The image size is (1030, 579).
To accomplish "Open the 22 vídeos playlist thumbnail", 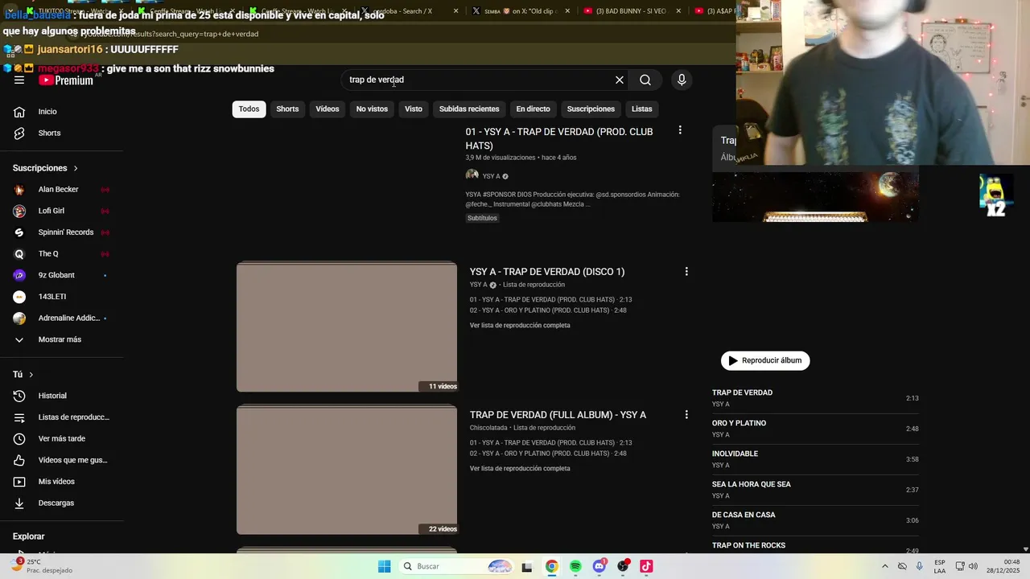I will tap(347, 470).
